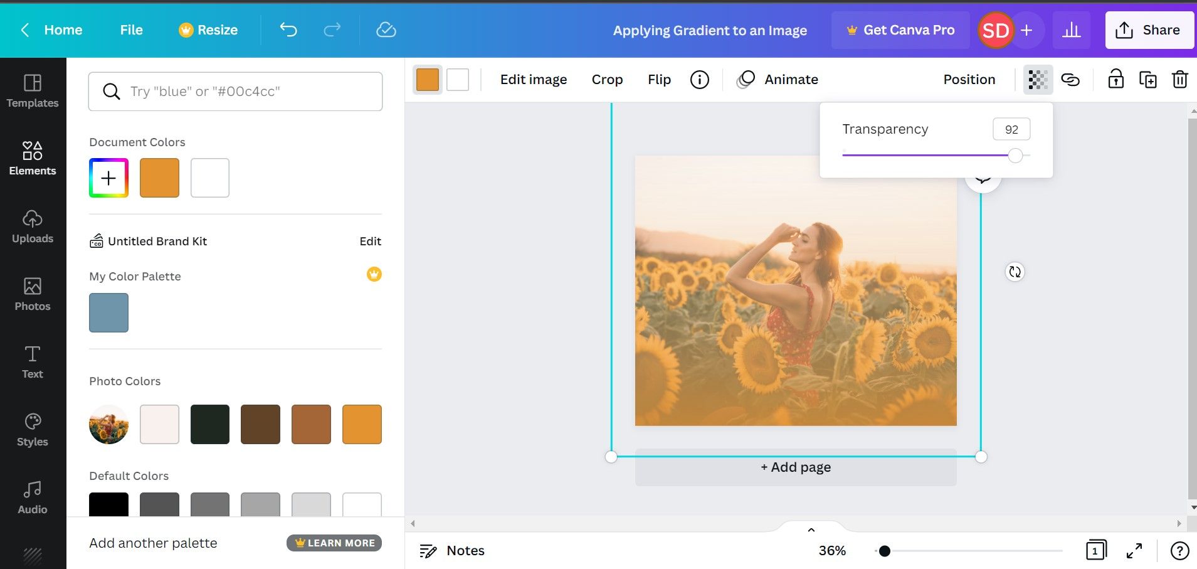Go back using the Home arrow icon

pos(25,30)
